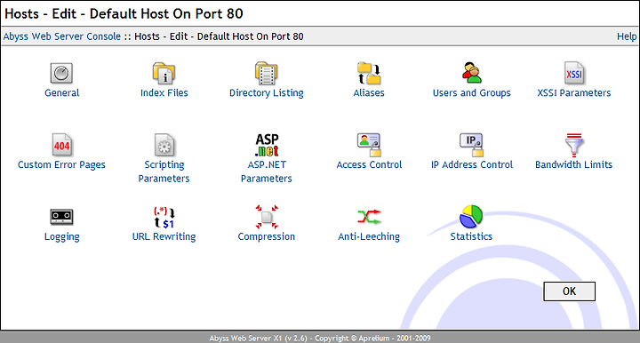Go to the Aliases text link
This screenshot has height=343, width=640.
click(x=369, y=93)
